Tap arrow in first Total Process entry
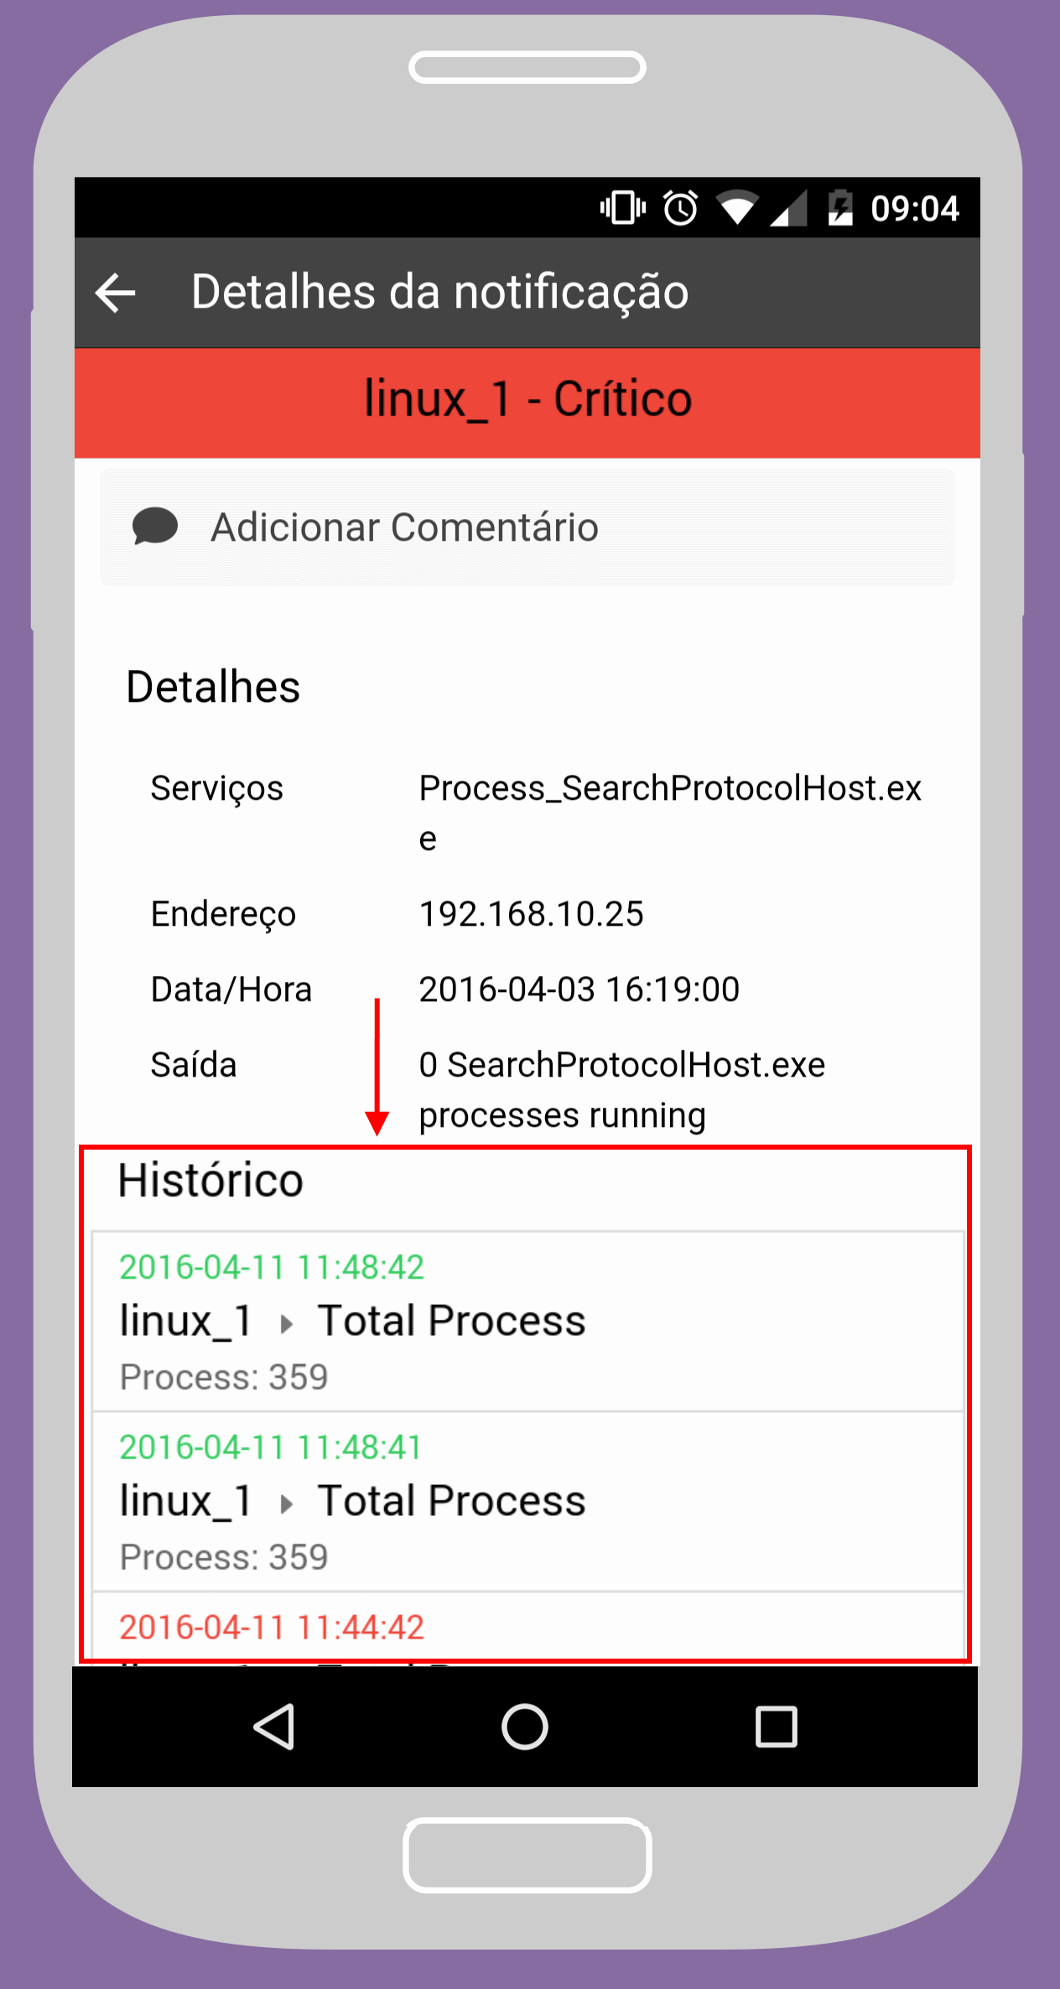The height and width of the screenshot is (1989, 1060). point(286,1324)
